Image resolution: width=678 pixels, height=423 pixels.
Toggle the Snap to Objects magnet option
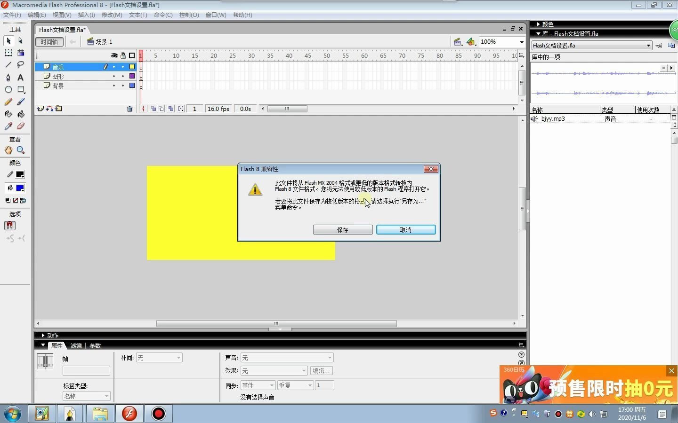(10, 226)
